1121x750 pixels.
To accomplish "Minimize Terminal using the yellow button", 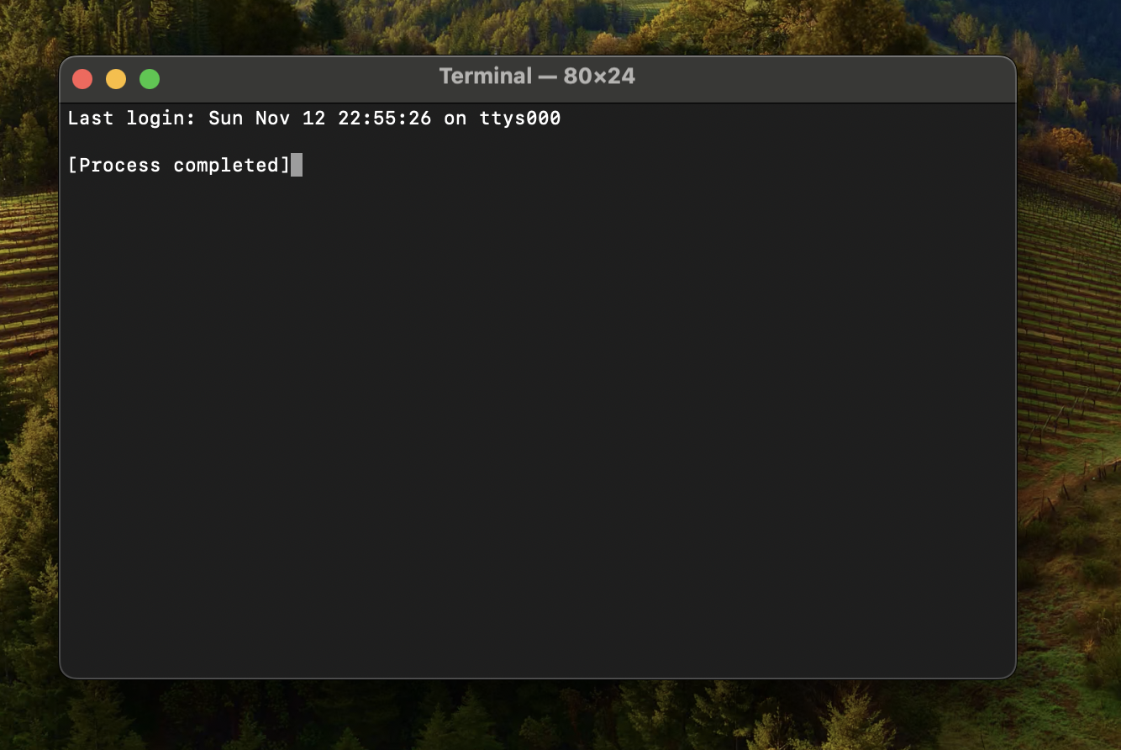I will click(x=116, y=78).
